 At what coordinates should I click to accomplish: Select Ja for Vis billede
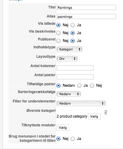73,25
